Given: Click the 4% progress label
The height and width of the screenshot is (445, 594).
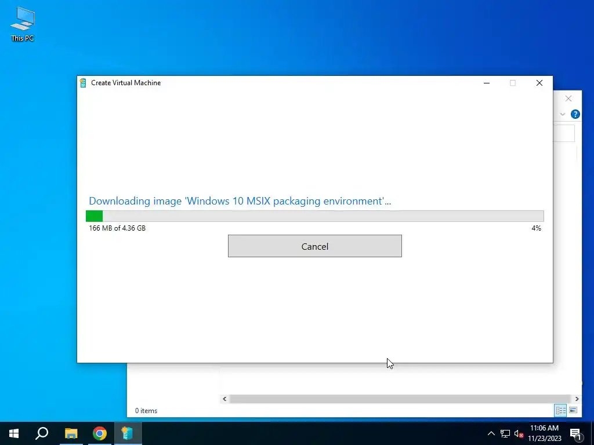Looking at the screenshot, I should (x=536, y=228).
